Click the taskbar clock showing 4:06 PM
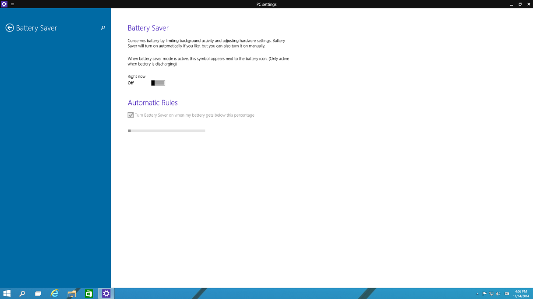 (x=521, y=294)
